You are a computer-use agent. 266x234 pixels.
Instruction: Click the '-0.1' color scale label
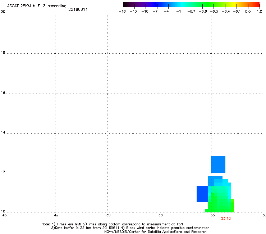click(x=237, y=12)
